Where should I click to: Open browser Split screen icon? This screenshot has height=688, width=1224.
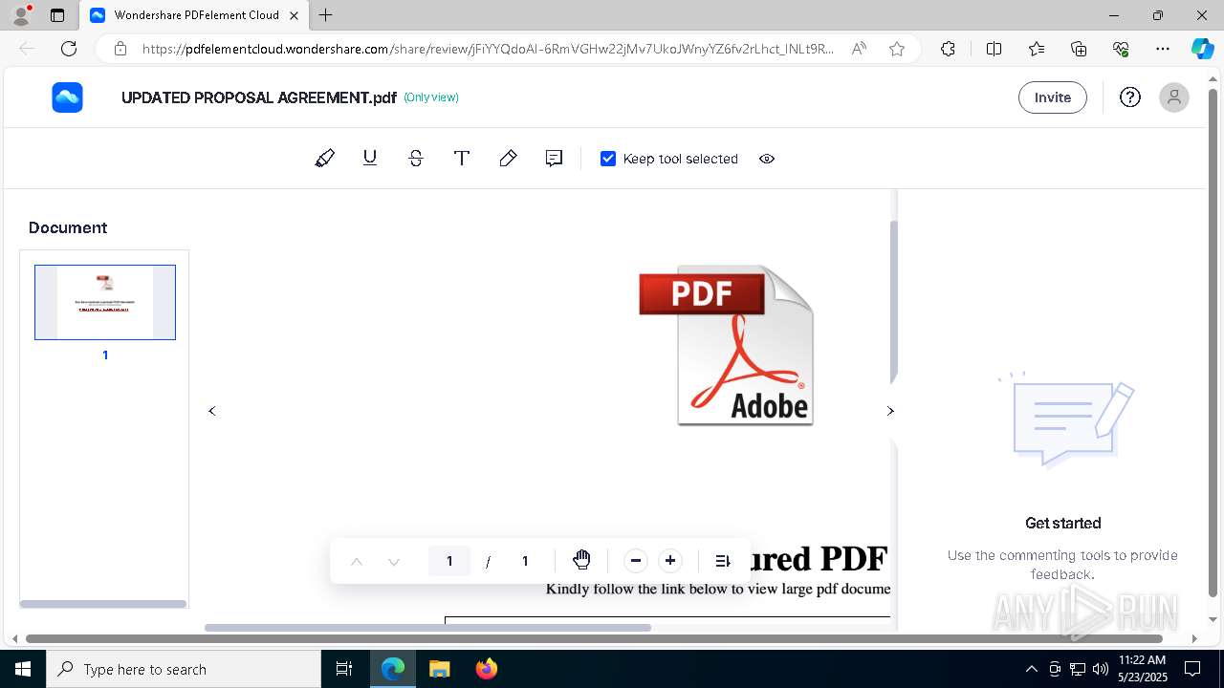click(x=994, y=49)
